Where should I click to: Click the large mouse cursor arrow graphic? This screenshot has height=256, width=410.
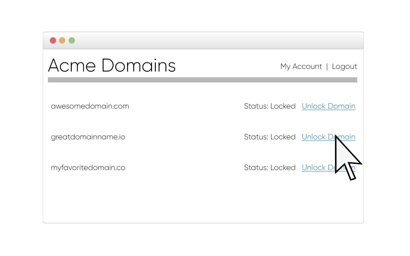tap(345, 157)
